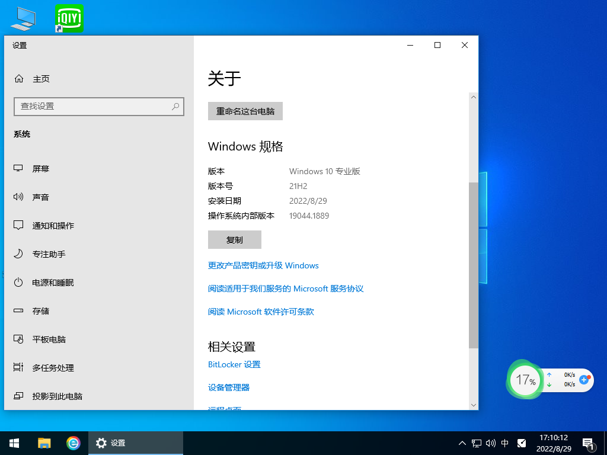Click the scrollbar down arrow in 关于 page

click(x=474, y=405)
